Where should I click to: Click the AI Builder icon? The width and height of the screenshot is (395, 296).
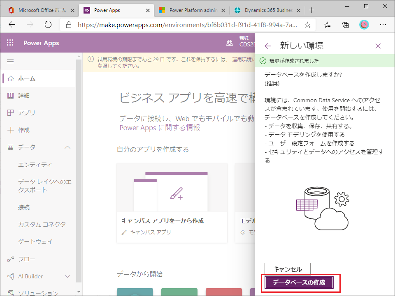[x=11, y=276]
